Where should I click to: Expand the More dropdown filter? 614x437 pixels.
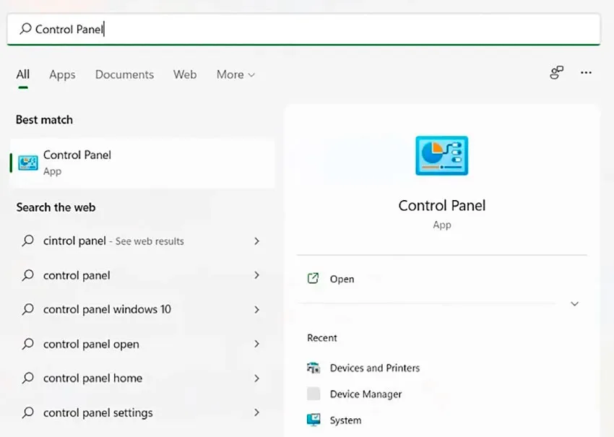pos(235,74)
